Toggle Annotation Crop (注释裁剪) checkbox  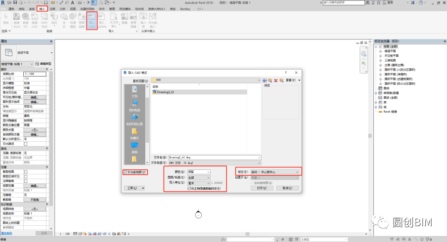(26, 181)
